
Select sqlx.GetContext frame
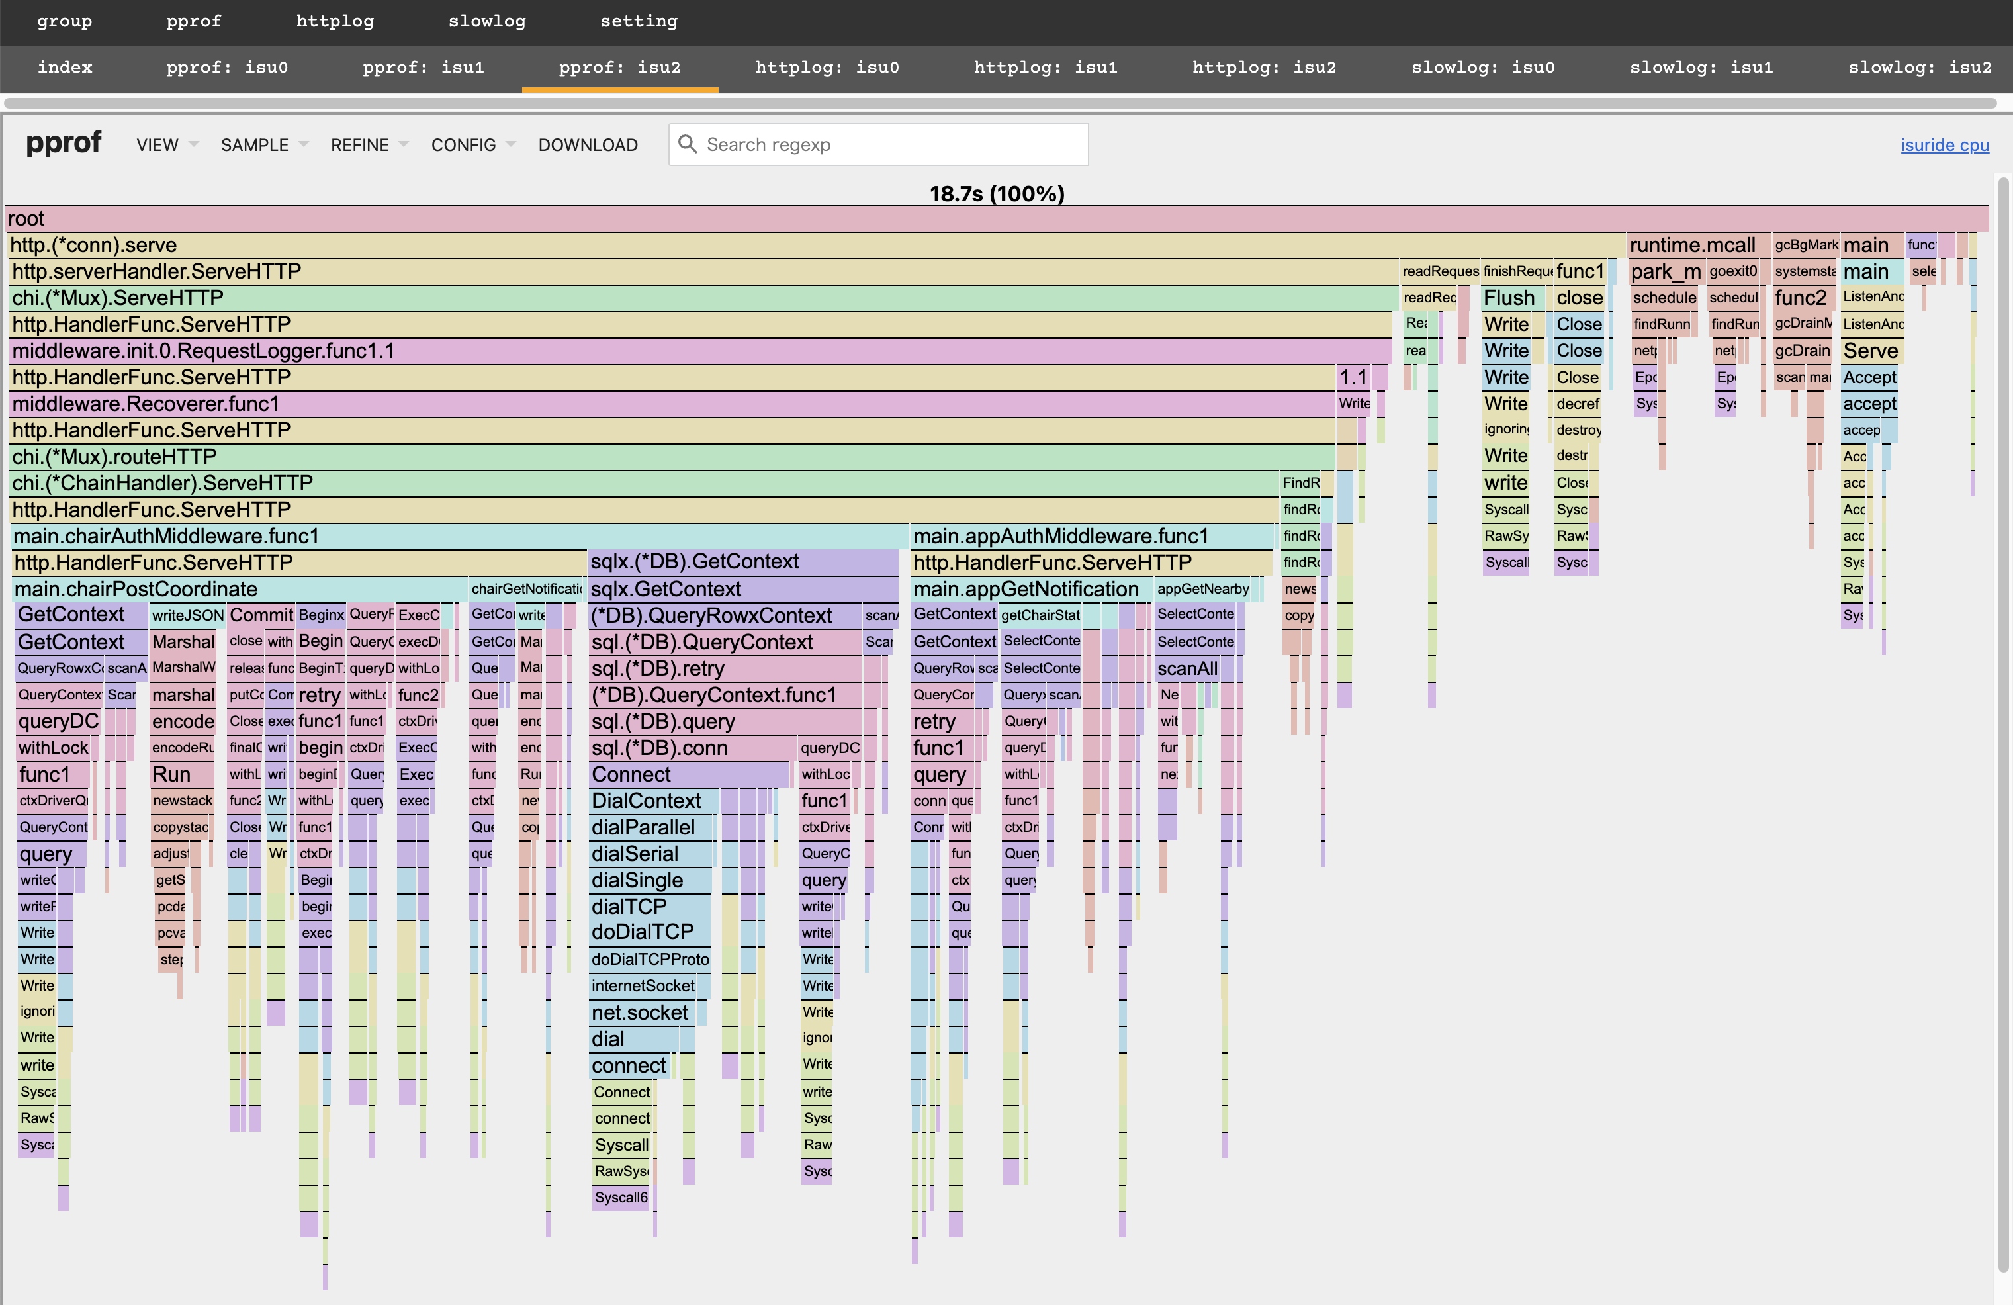743,590
